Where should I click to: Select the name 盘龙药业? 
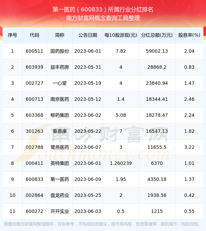(x=60, y=196)
